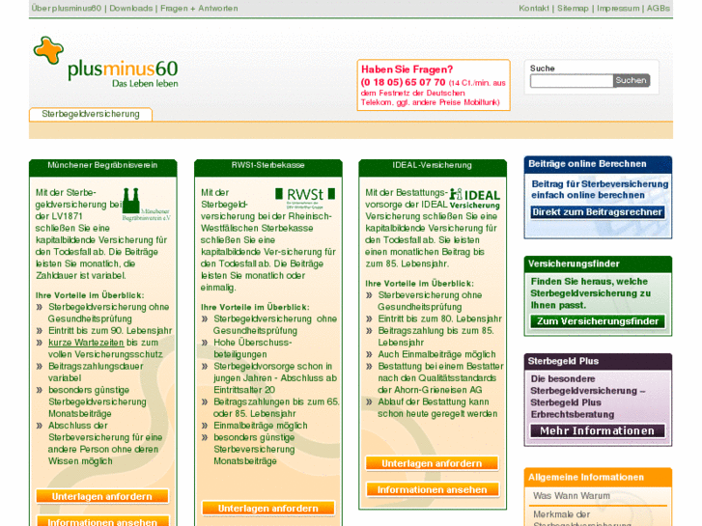Click the phone number (0 18 05) 65 07 70
Image resolution: width=702 pixels, height=526 pixels.
403,82
